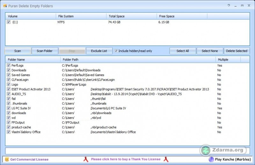Click the Select None button
The width and height of the screenshot is (255, 165).
210,51
